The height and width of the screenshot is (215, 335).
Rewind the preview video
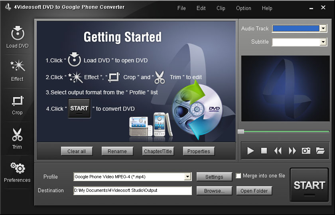point(278,151)
